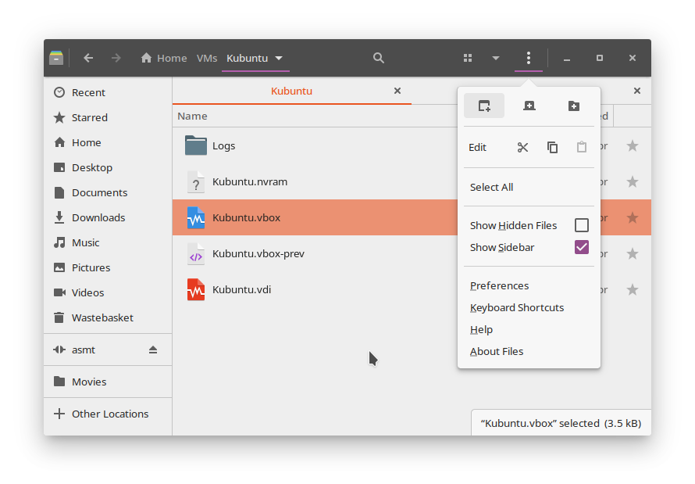This screenshot has height=484, width=695.
Task: Open Starred in sidebar
Action: 108,117
